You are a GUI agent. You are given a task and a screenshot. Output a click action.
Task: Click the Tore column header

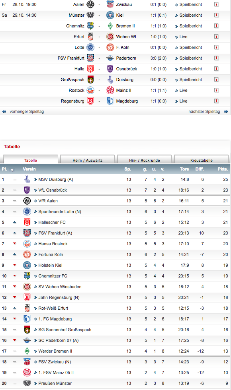[184, 169]
